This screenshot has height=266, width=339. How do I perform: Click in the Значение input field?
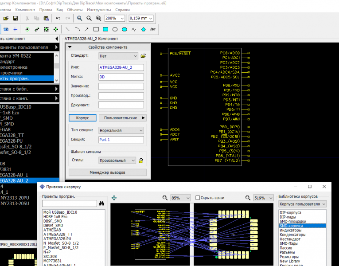coord(121,86)
